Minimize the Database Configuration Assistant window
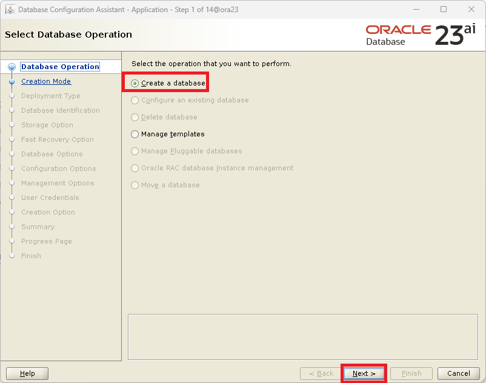Image resolution: width=486 pixels, height=383 pixels. (x=416, y=9)
